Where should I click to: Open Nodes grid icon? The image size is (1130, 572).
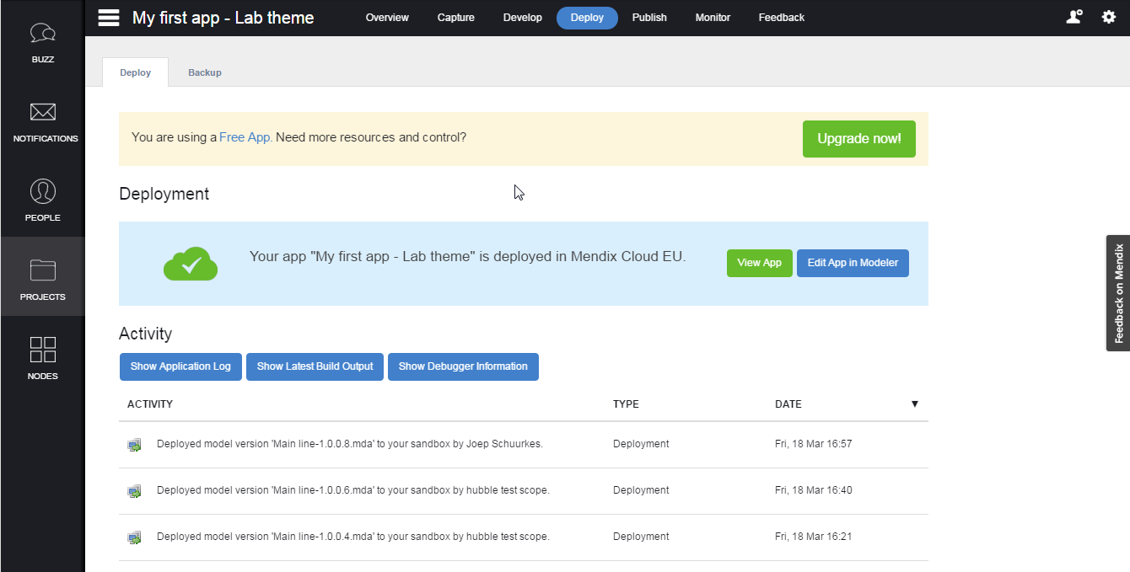pyautogui.click(x=43, y=350)
